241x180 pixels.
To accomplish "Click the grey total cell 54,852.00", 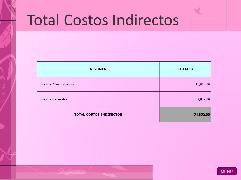I will point(185,114).
